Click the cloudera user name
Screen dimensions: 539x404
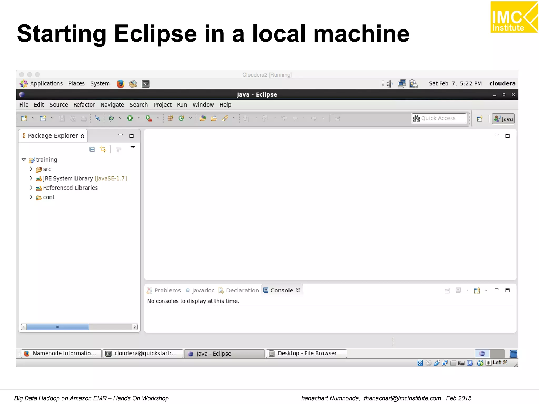pyautogui.click(x=502, y=84)
